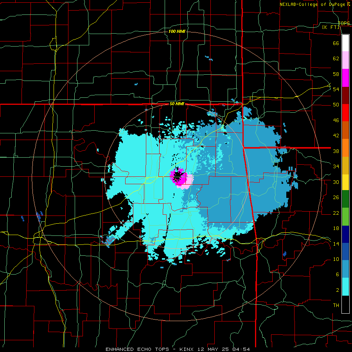Screen dimensions: 352x352
Task: Click the 6 legend value
Action: pyautogui.click(x=338, y=275)
